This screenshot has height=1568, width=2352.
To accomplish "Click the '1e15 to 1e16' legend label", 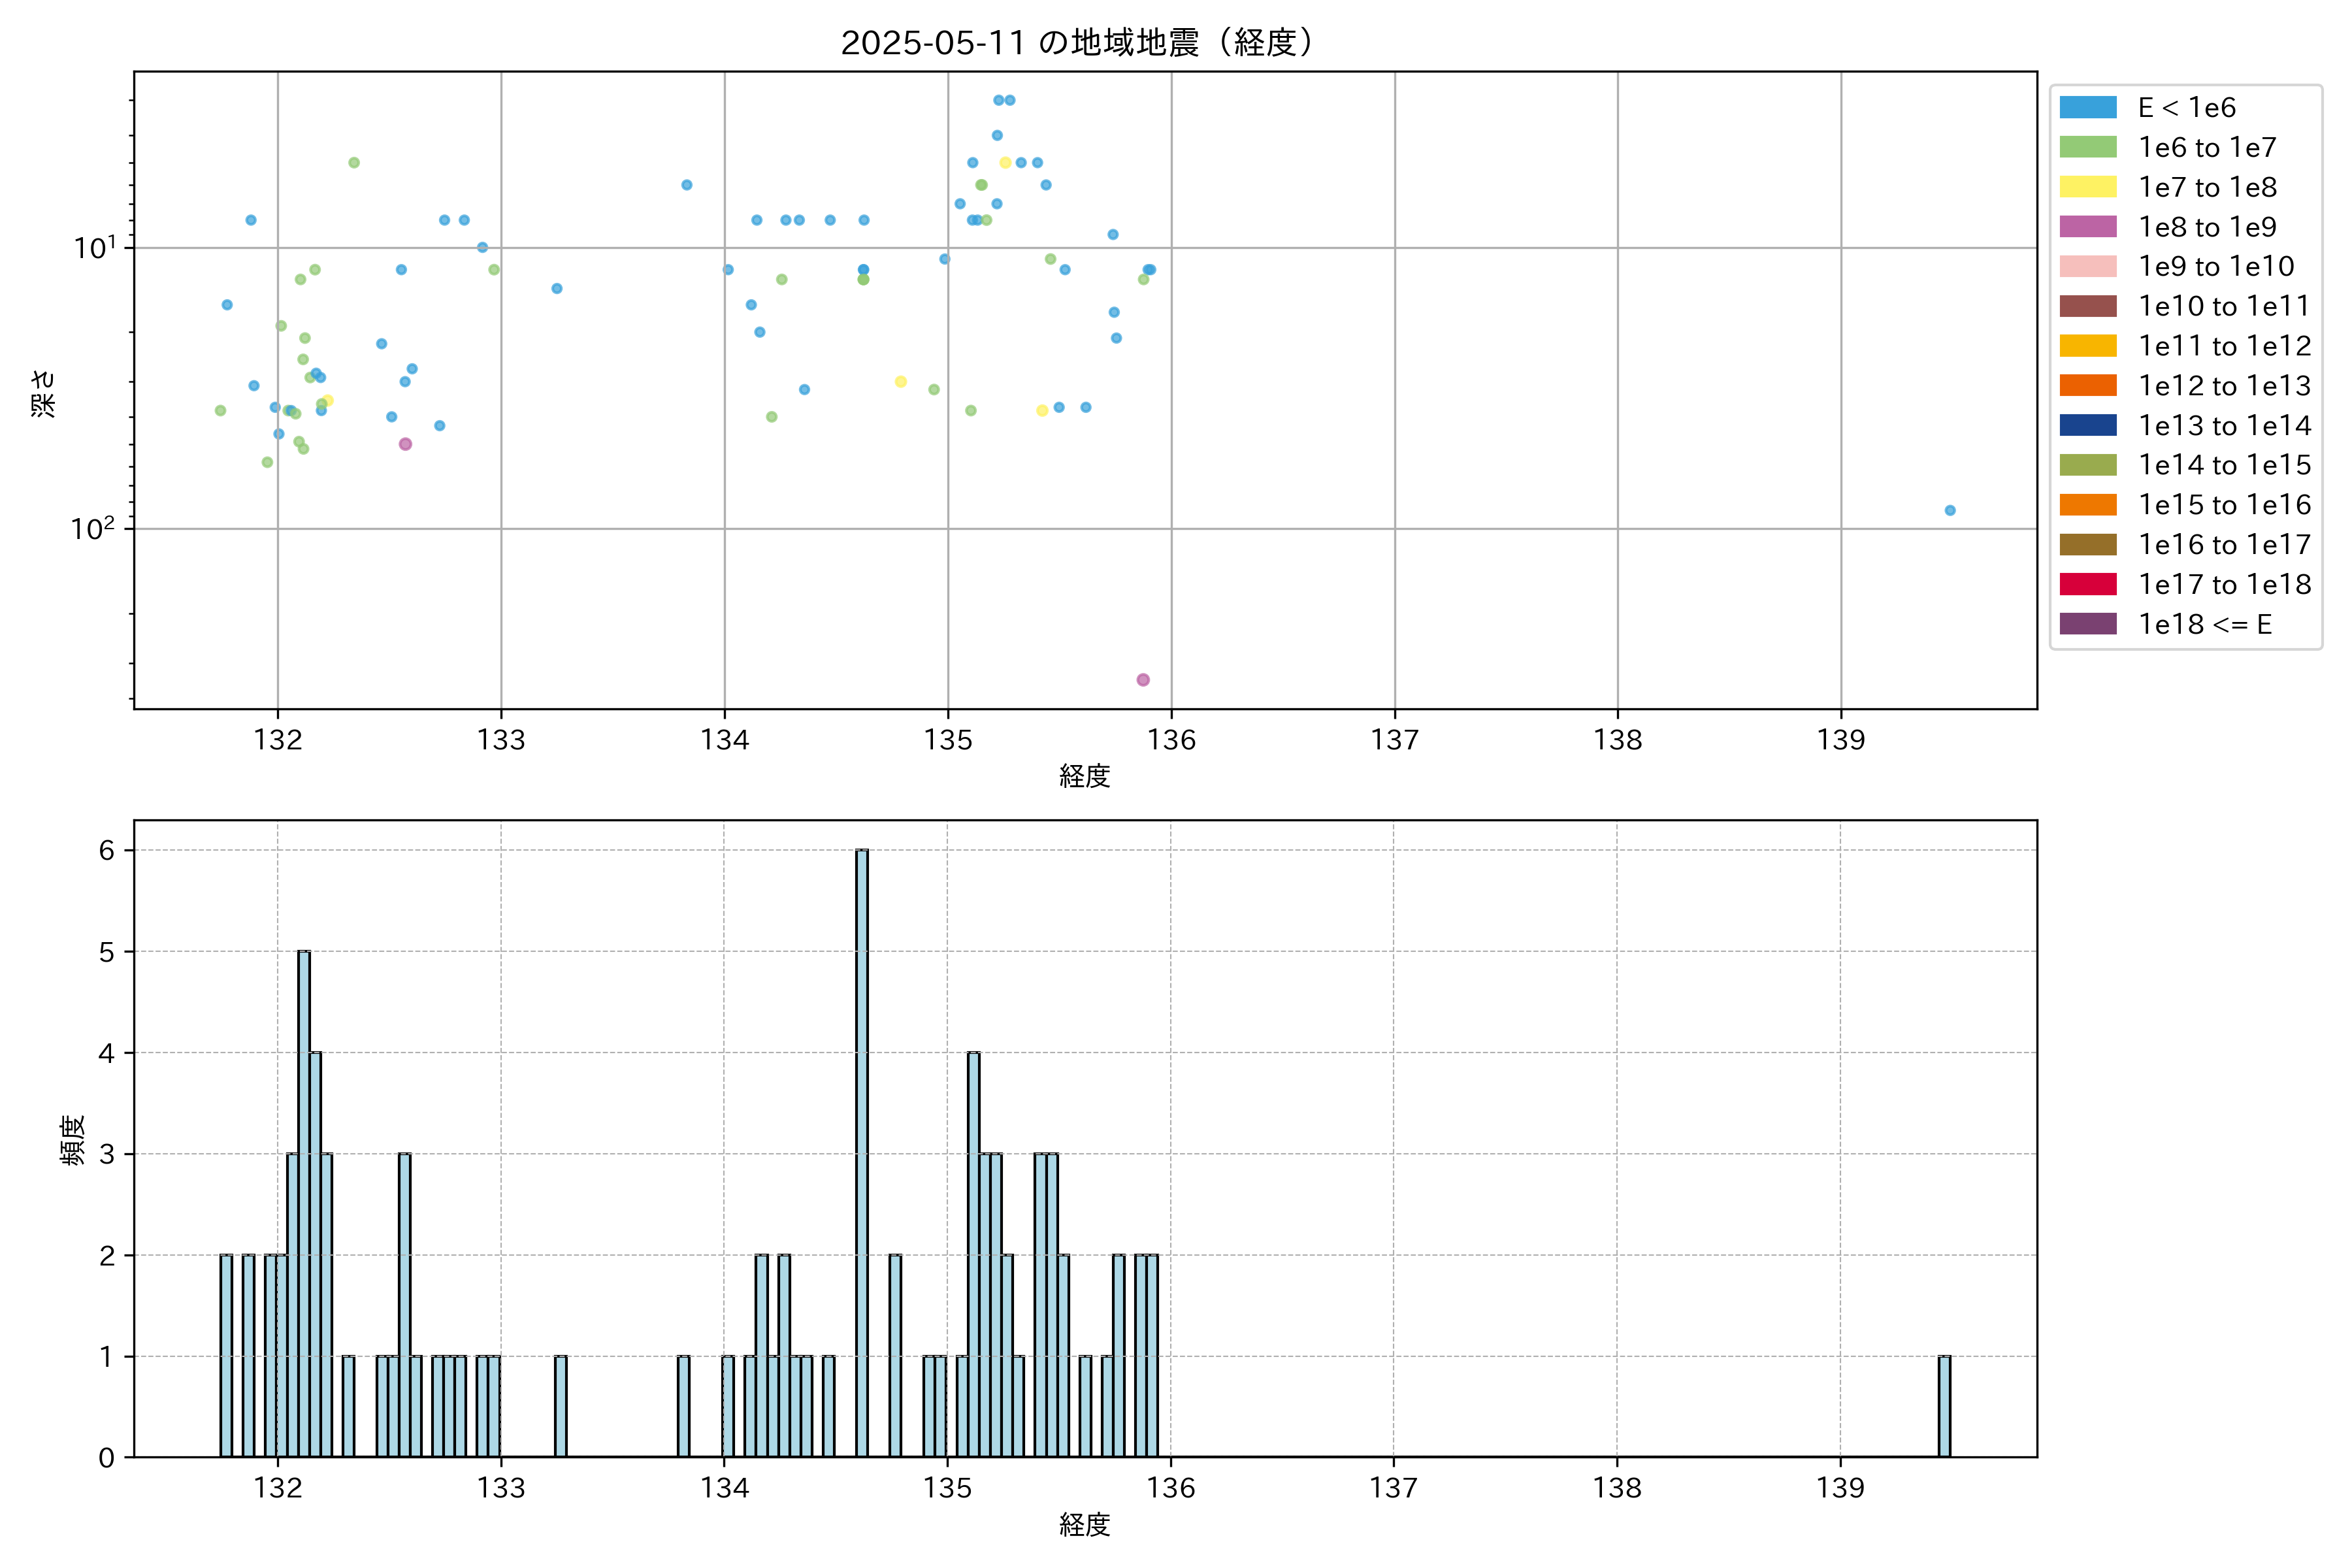I will click(2223, 505).
